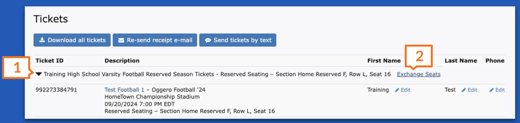Click the event date 09/20/2024 7:00 PM EDT
Screen dimensions: 520x123
[140, 104]
